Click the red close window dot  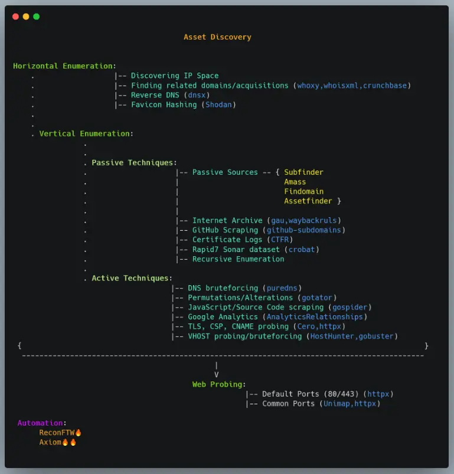pos(16,17)
